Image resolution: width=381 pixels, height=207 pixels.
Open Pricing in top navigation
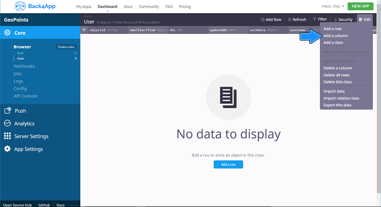185,6
